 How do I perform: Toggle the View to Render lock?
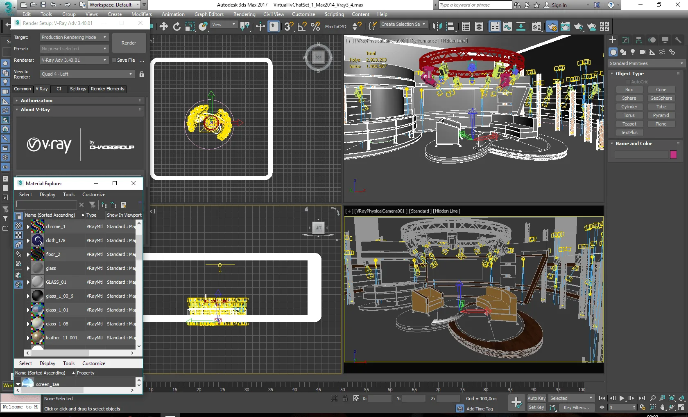tap(142, 74)
